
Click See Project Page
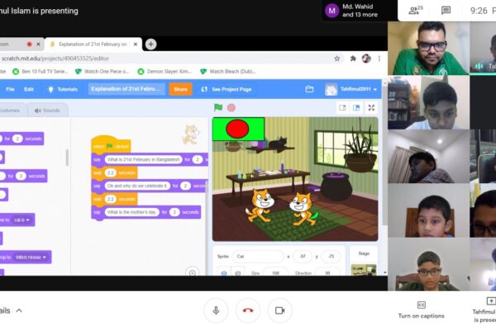click(x=227, y=89)
